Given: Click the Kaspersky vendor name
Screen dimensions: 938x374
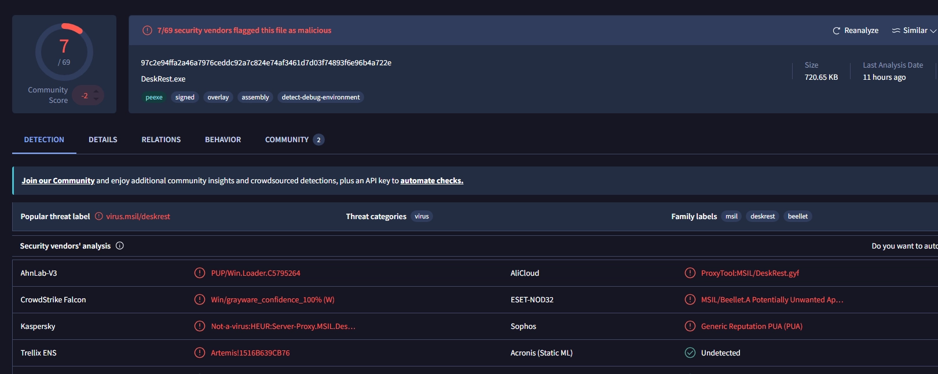Looking at the screenshot, I should [38, 326].
